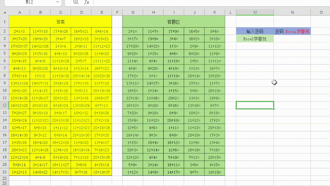Click cell containing 2+1=3

19,31
